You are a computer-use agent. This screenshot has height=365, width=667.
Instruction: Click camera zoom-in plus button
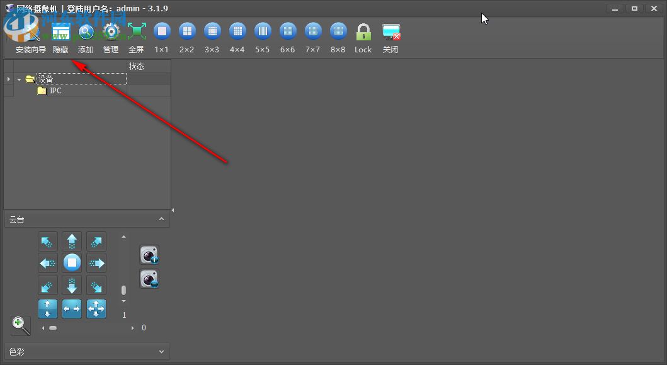(149, 255)
